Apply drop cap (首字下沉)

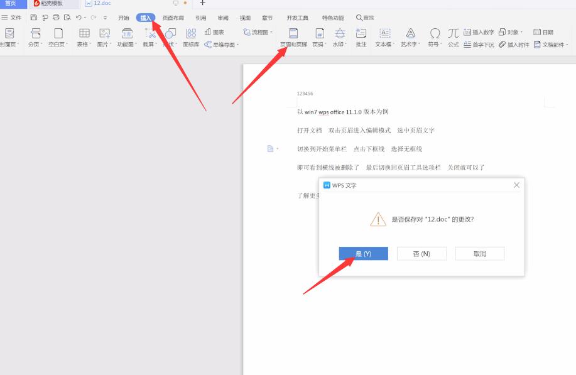pyautogui.click(x=479, y=45)
